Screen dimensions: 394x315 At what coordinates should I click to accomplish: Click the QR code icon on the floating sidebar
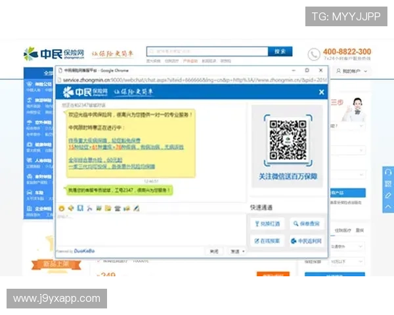click(388, 184)
